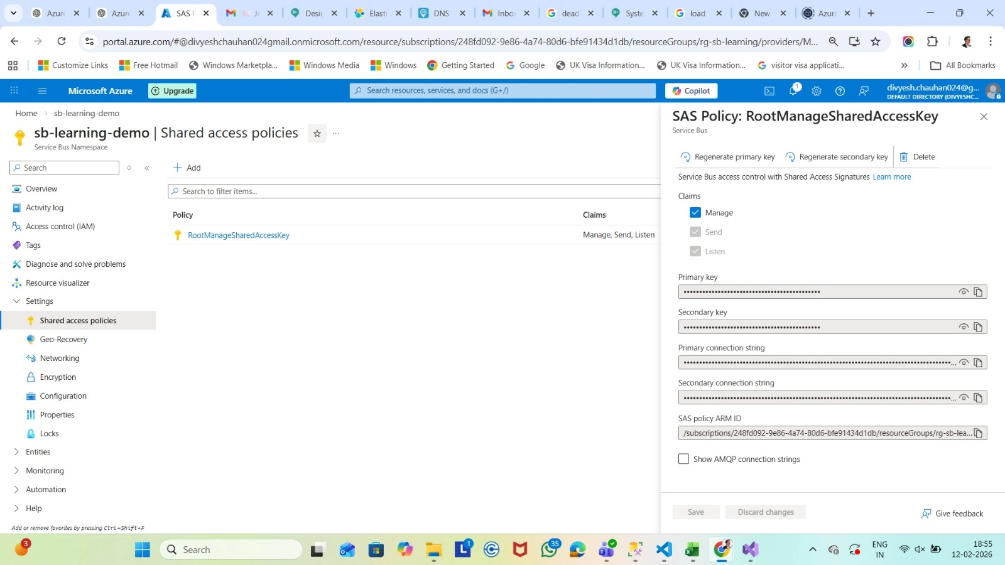Regenerate the secondary key
The width and height of the screenshot is (1005, 565).
(x=837, y=157)
